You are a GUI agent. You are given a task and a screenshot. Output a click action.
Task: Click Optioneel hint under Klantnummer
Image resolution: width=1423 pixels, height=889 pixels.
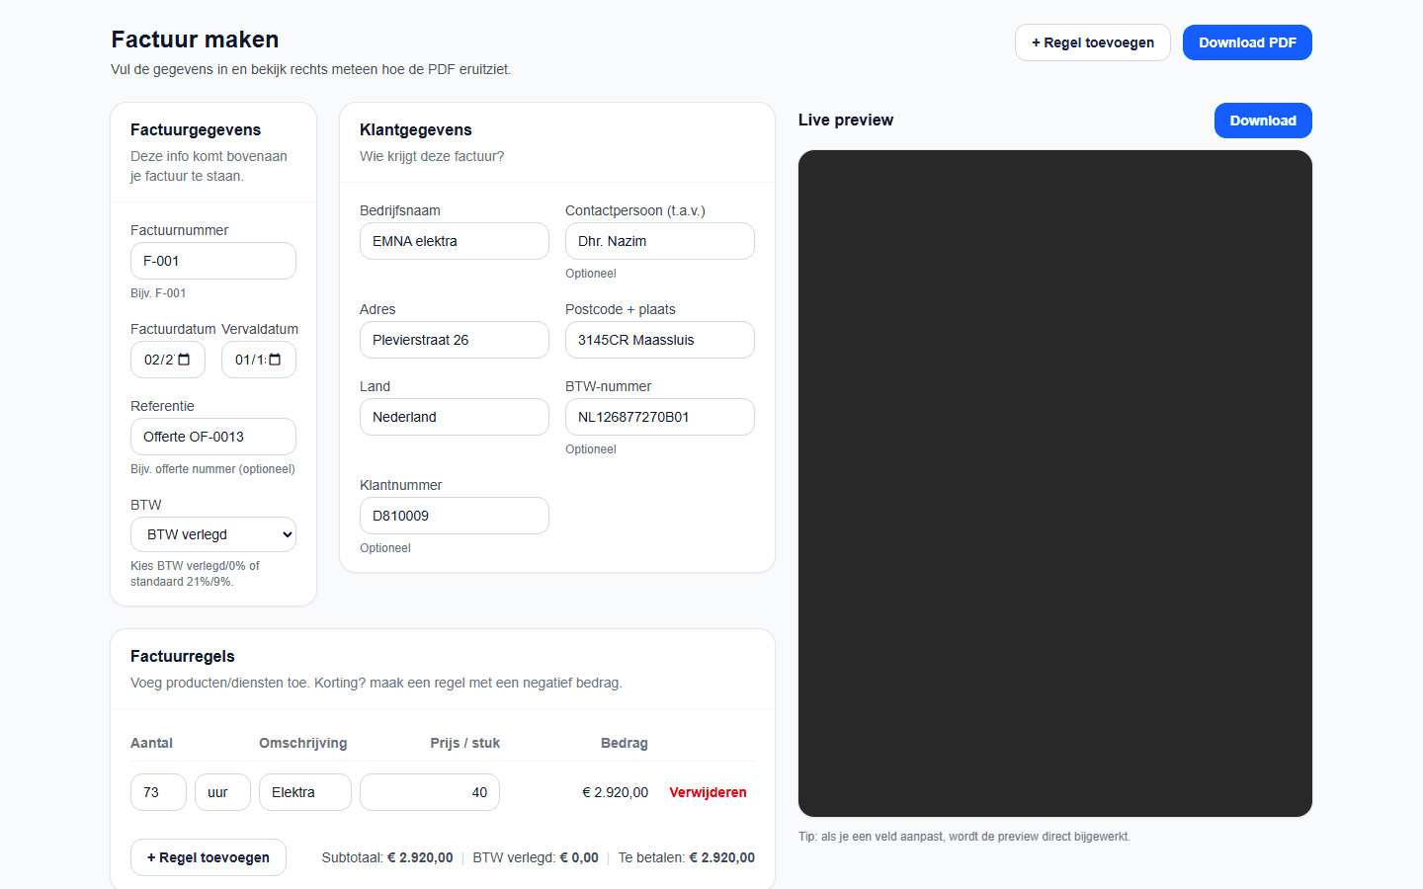[385, 548]
